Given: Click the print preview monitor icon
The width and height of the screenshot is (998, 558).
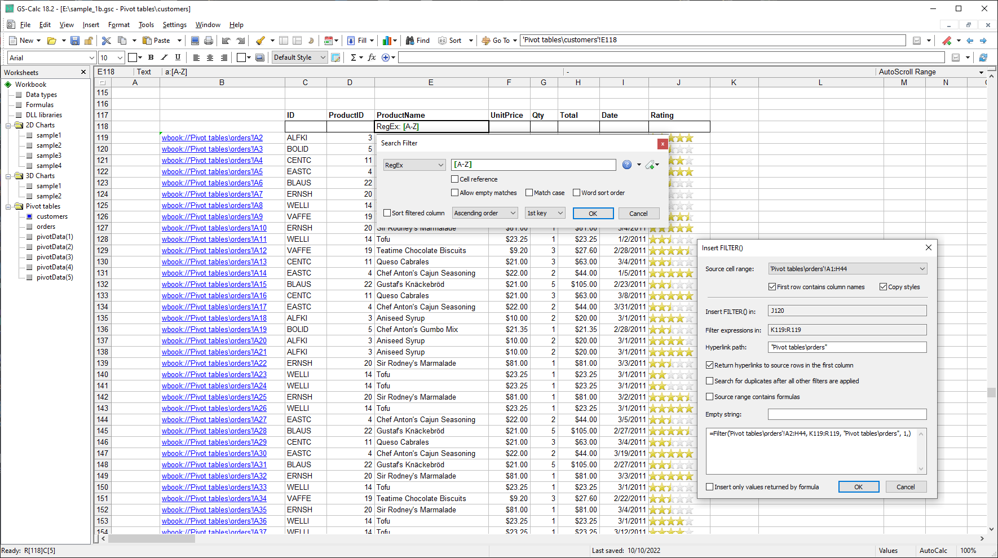Looking at the screenshot, I should 195,41.
